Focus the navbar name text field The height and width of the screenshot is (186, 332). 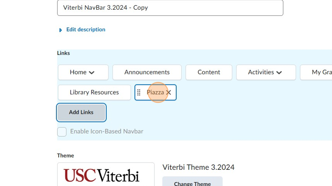click(x=170, y=8)
